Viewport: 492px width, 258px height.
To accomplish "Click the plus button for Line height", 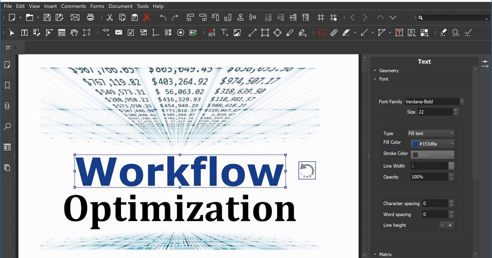I will (x=450, y=225).
